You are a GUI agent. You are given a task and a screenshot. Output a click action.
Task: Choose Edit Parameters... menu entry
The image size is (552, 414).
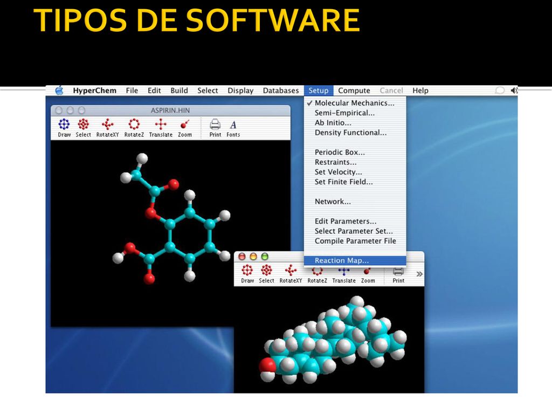click(355, 221)
